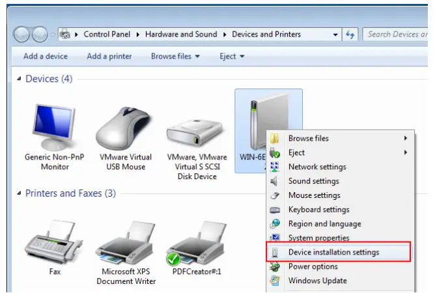This screenshot has height=293, width=435.
Task: Select the Microsoft XPS Document Writer icon
Action: (125, 242)
